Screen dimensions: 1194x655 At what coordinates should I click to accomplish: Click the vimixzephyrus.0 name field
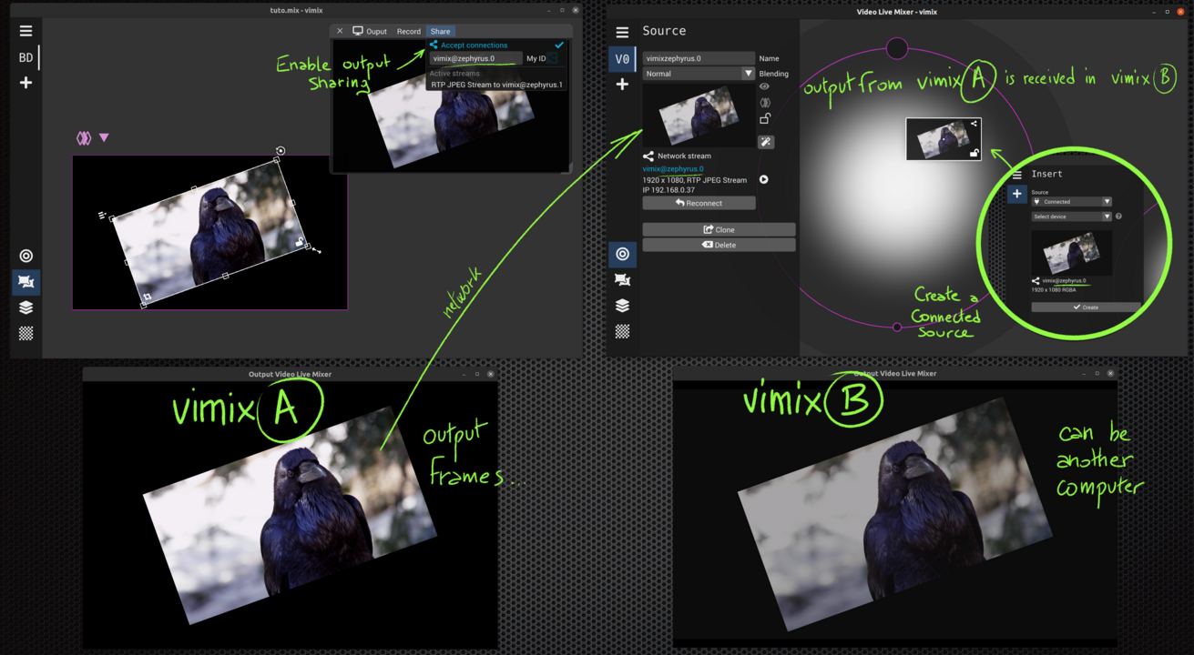(698, 58)
